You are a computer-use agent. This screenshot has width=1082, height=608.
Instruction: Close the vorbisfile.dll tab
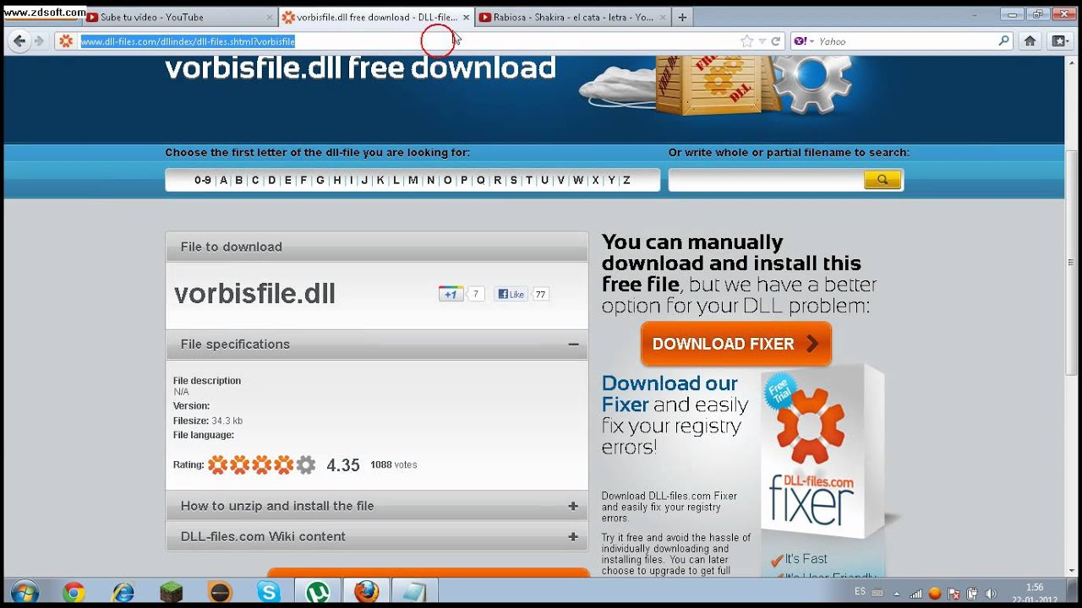(466, 17)
